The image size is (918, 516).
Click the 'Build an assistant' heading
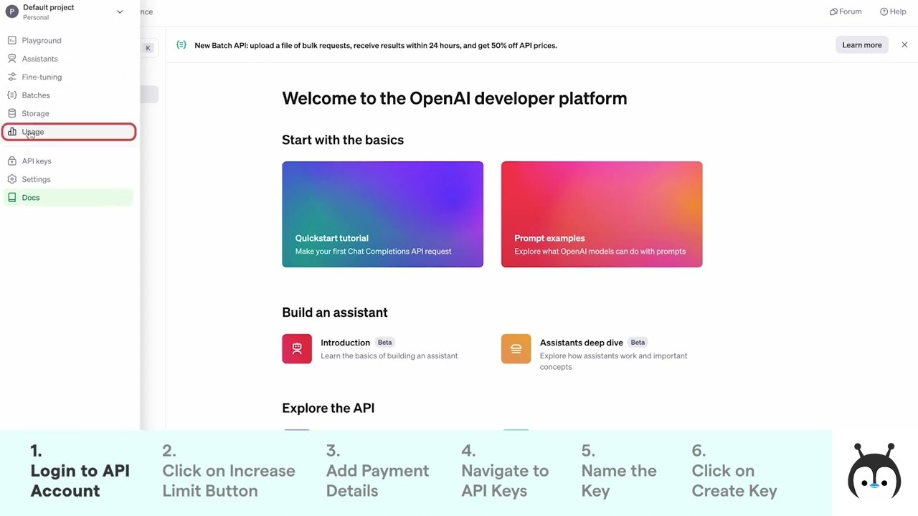coord(335,312)
